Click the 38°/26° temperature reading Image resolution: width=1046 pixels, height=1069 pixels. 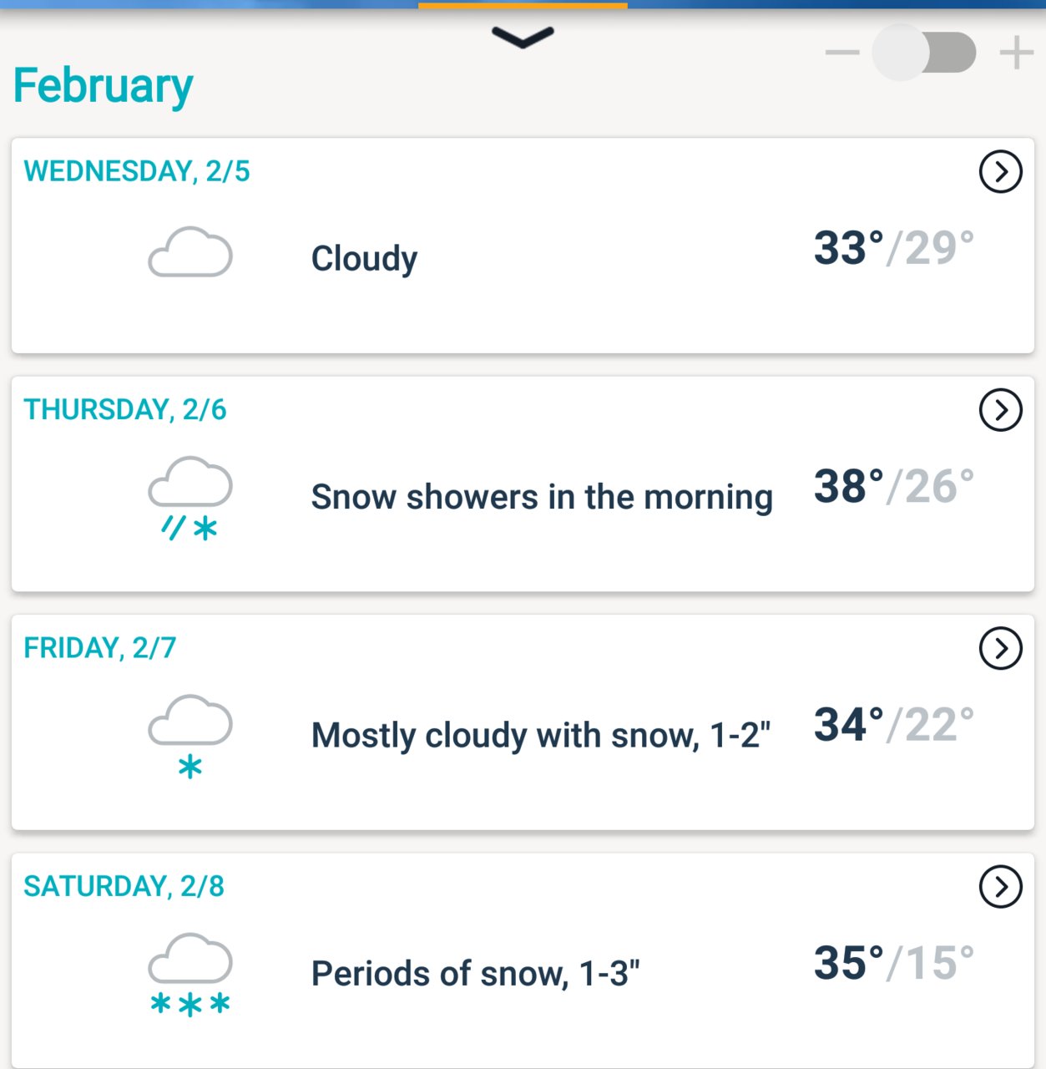894,486
